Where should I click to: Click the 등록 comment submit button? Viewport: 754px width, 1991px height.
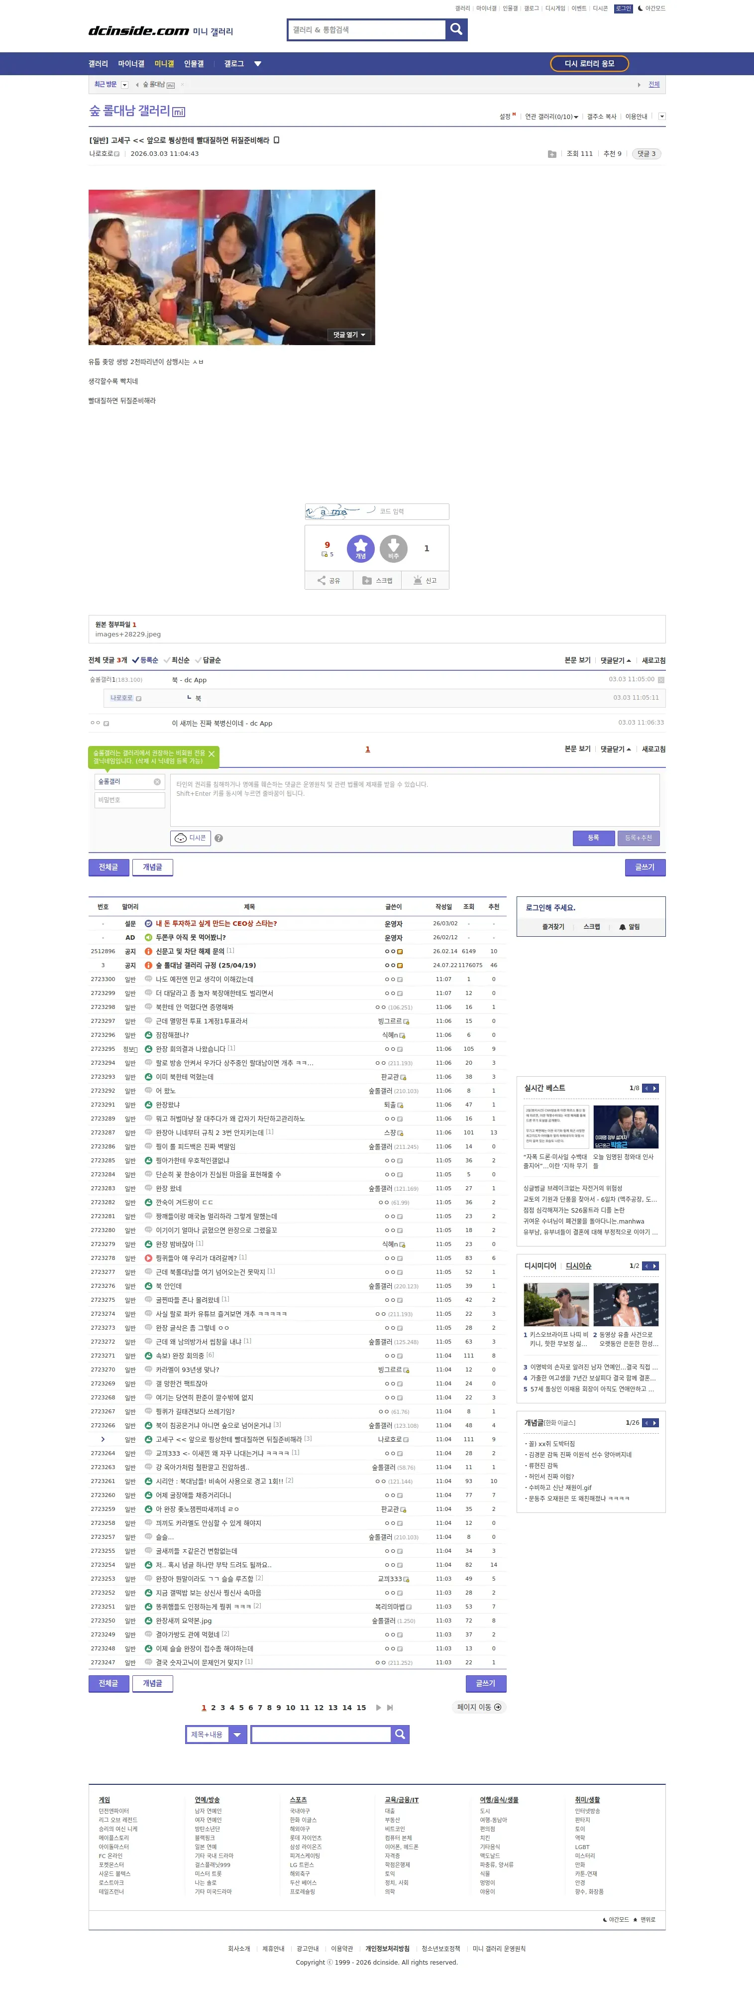[593, 838]
